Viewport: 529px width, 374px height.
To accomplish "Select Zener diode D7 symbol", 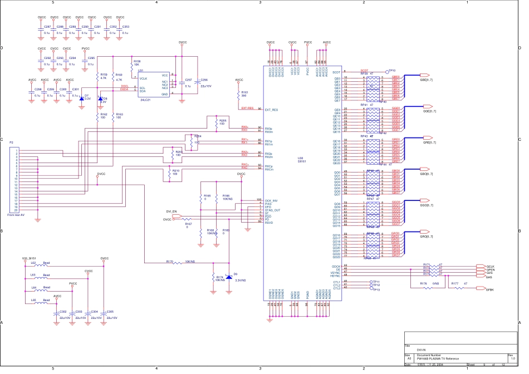I will pos(81,99).
